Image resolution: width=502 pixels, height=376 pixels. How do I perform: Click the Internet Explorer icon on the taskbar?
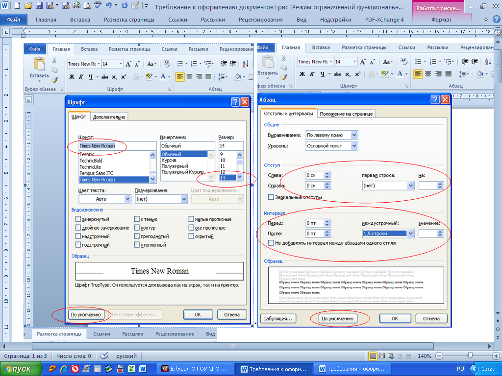64,369
